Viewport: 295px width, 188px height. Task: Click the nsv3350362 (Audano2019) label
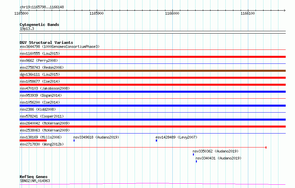[x=215, y=151]
